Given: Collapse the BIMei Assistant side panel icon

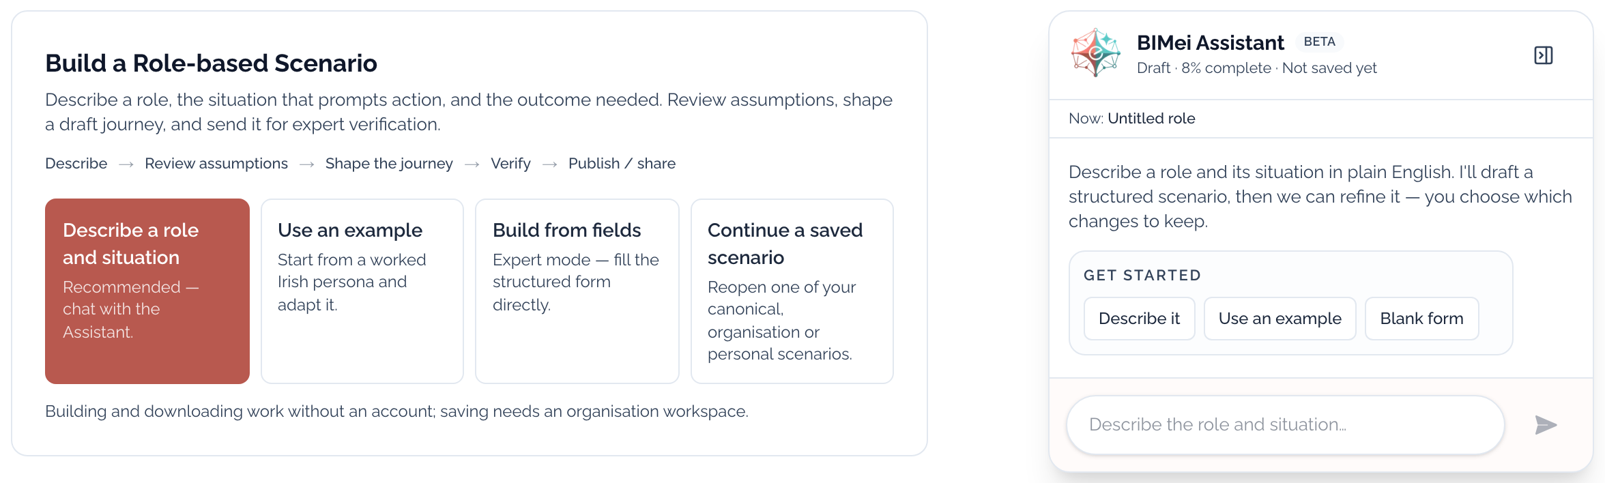Looking at the screenshot, I should coord(1543,55).
